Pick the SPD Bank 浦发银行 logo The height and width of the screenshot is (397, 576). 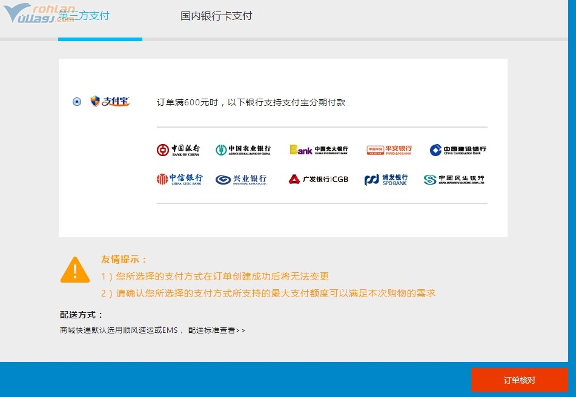point(386,179)
